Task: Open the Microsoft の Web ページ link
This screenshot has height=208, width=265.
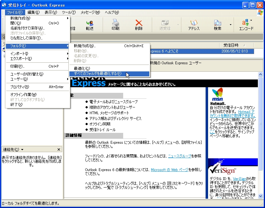Action: [x=170, y=170]
